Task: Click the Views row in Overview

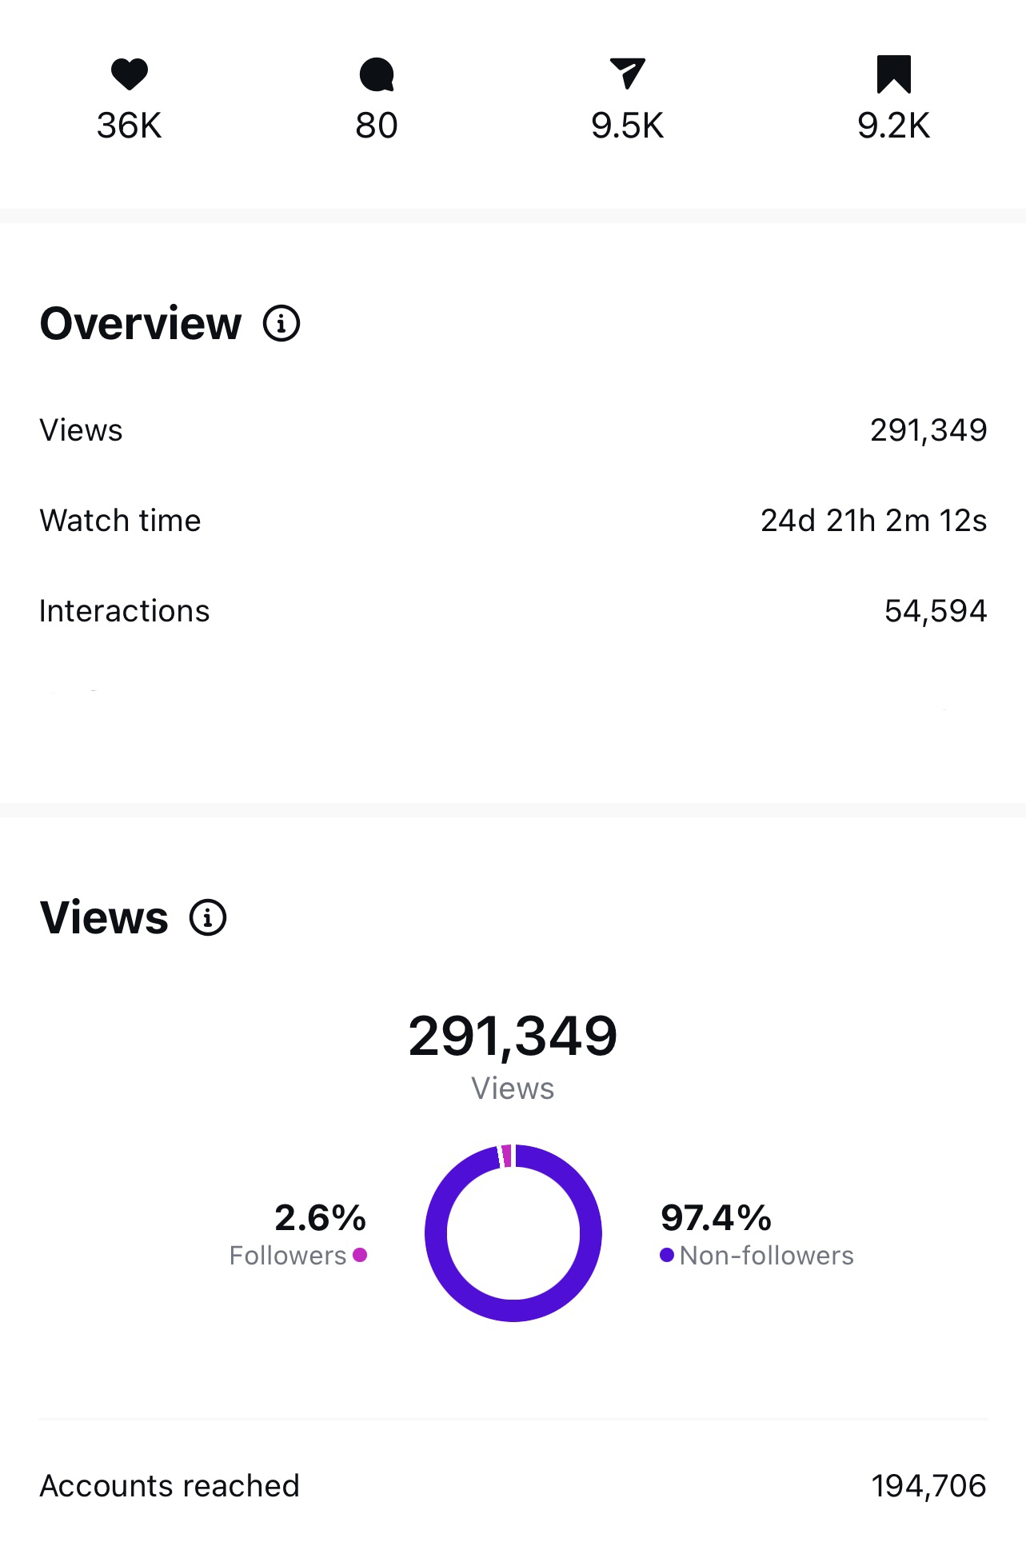Action: tap(513, 430)
